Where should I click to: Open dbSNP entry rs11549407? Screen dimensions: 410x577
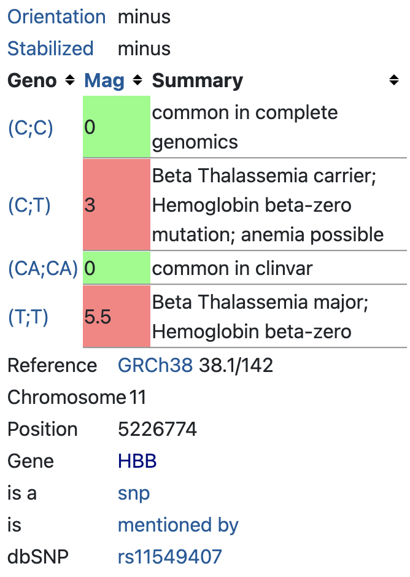pyautogui.click(x=169, y=557)
